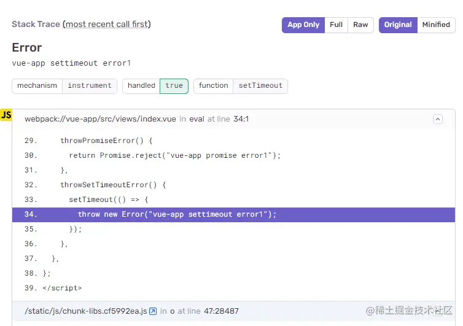Screen dimensions: 463x326
Task: Click the 'vue-app settimeout error1' message
Action: pos(71,63)
